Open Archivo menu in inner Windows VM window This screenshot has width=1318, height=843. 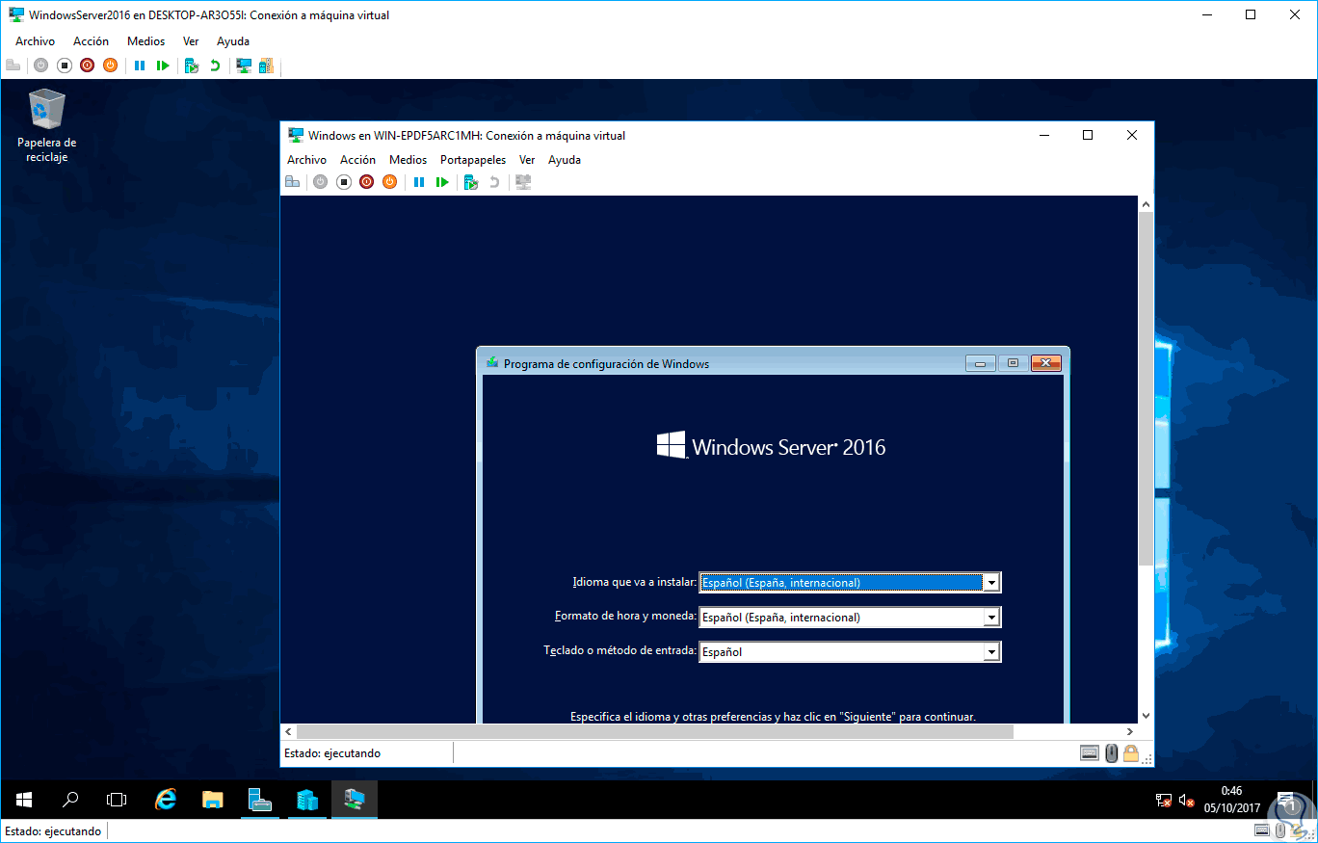click(x=307, y=160)
